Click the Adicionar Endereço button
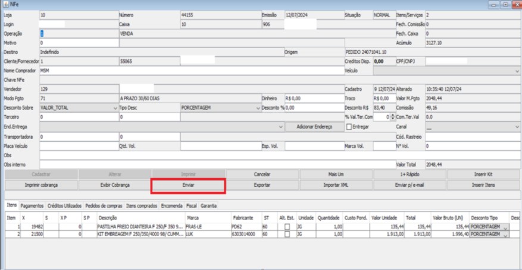 pyautogui.click(x=314, y=127)
